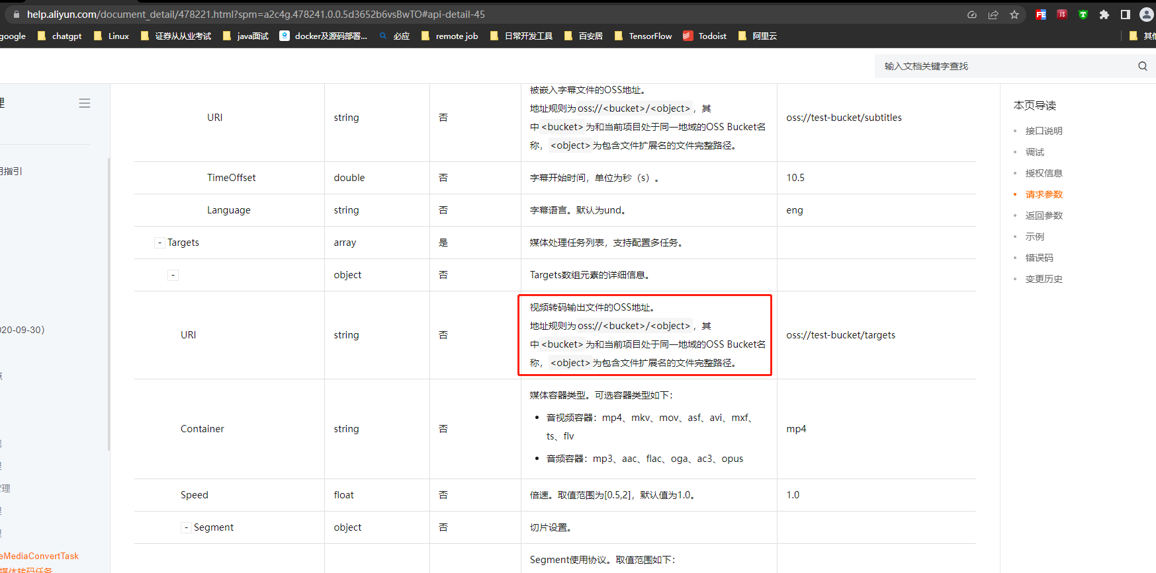This screenshot has width=1156, height=573.
Task: Jump to 请求参数 in page guide
Action: click(x=1044, y=194)
